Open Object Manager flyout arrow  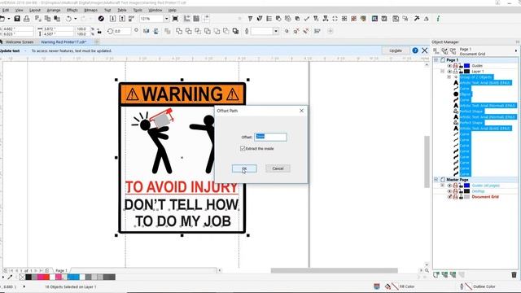point(516,50)
